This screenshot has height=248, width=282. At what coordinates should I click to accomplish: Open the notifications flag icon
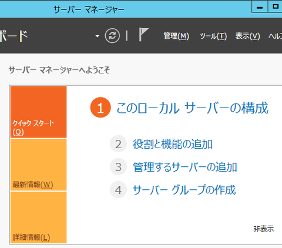pos(143,35)
